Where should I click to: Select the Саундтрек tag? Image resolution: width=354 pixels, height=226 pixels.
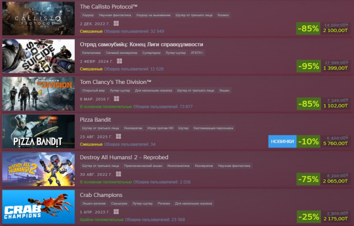click(x=119, y=204)
